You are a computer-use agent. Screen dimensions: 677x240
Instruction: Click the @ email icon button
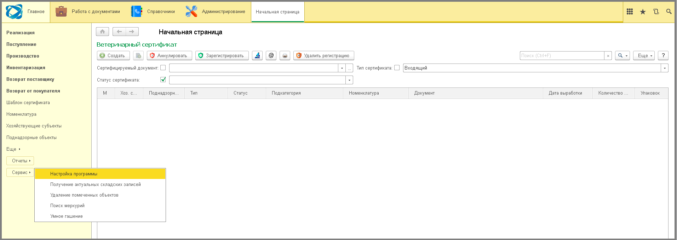point(271,55)
